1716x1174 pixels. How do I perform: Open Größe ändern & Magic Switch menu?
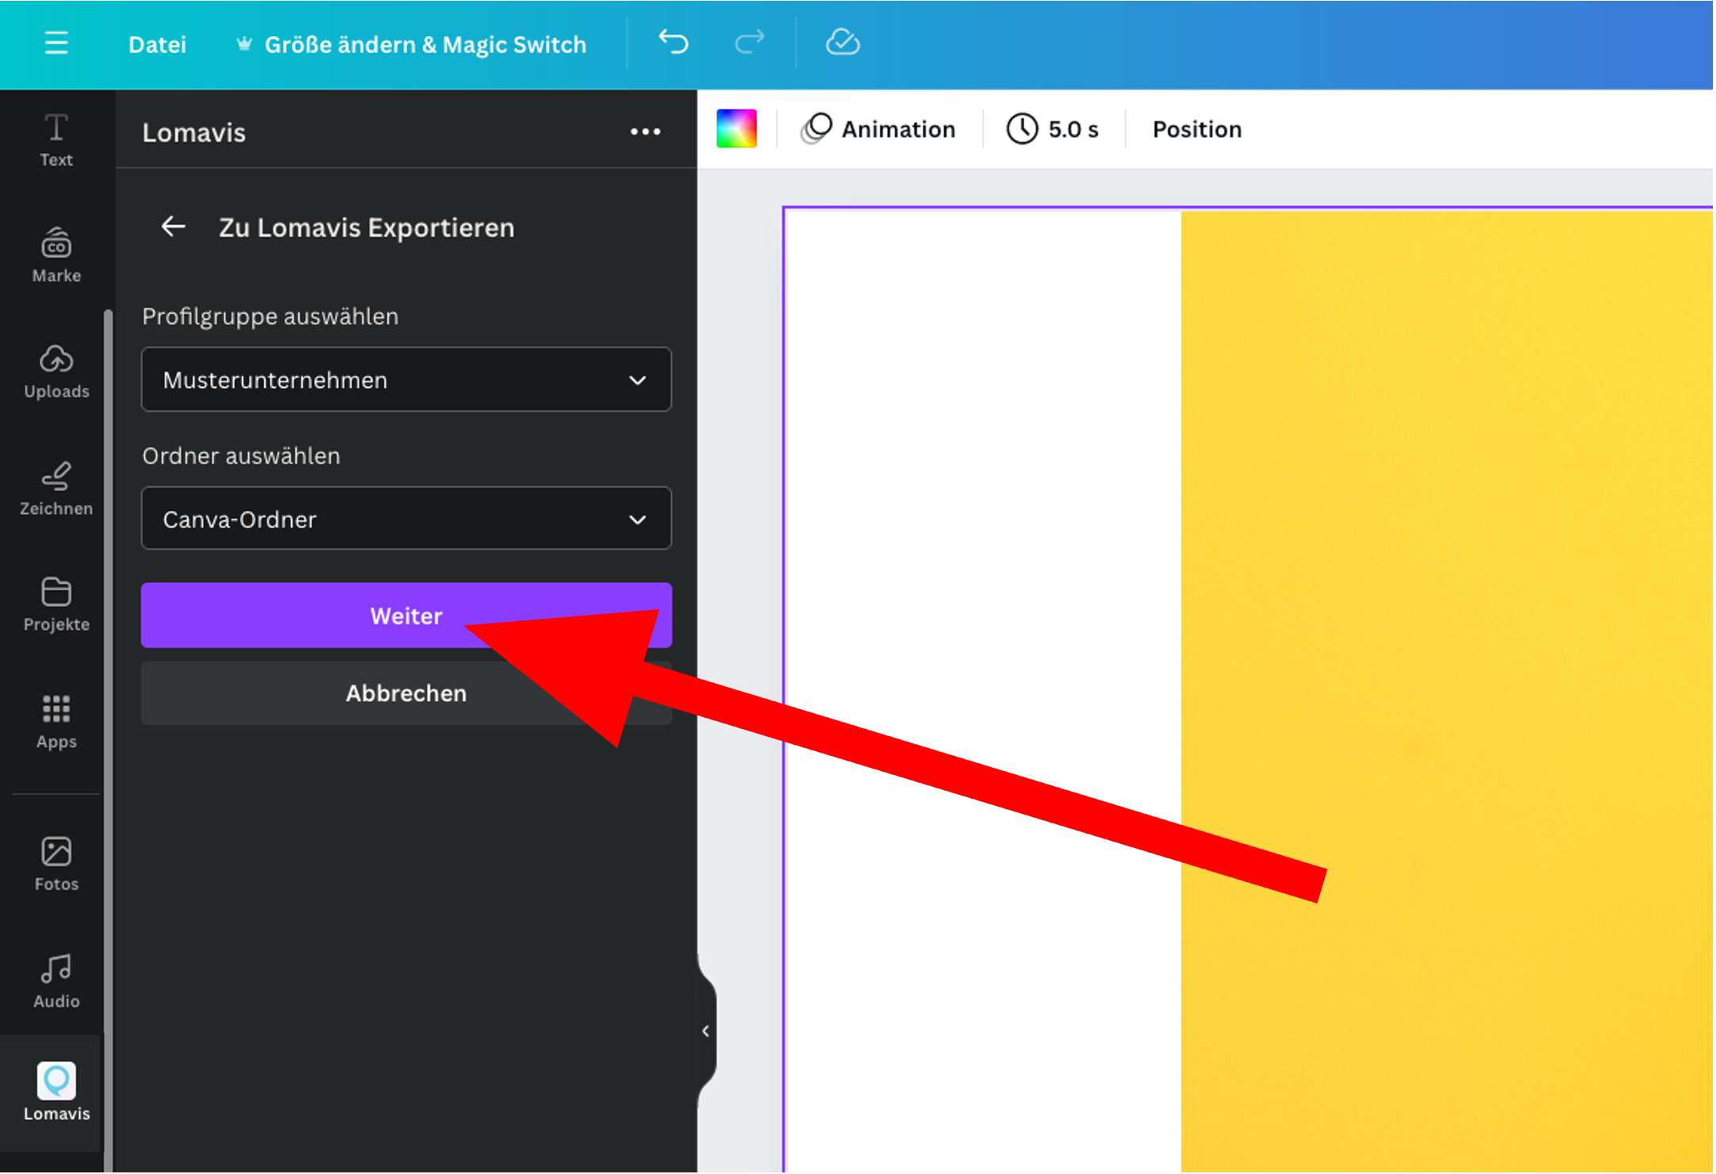(412, 44)
